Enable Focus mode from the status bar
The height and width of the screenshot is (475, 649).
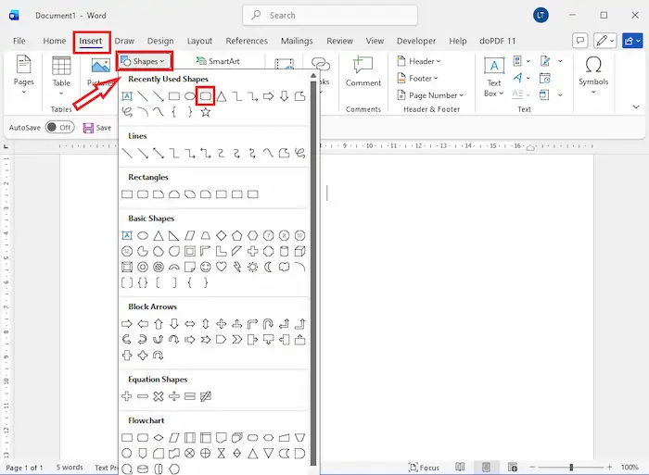(424, 468)
